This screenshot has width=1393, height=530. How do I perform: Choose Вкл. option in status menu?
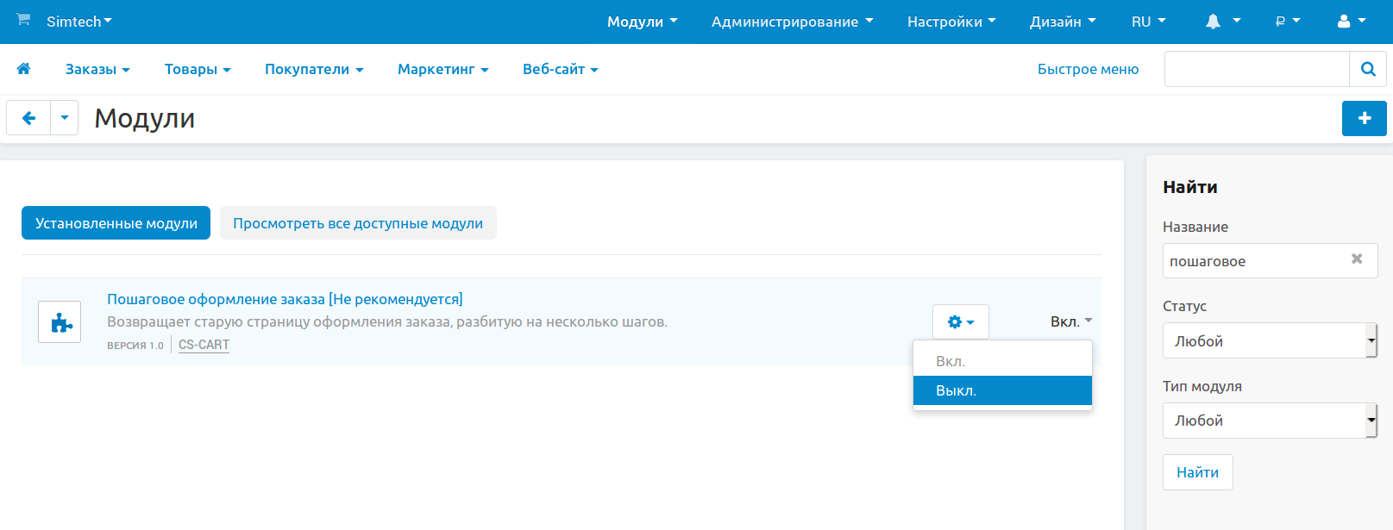[x=1002, y=361]
